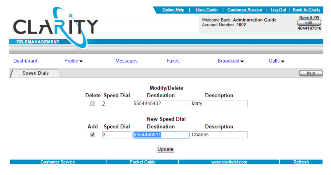The image size is (331, 175).
Task: Expand the Profile dropdown menu
Action: (74, 61)
